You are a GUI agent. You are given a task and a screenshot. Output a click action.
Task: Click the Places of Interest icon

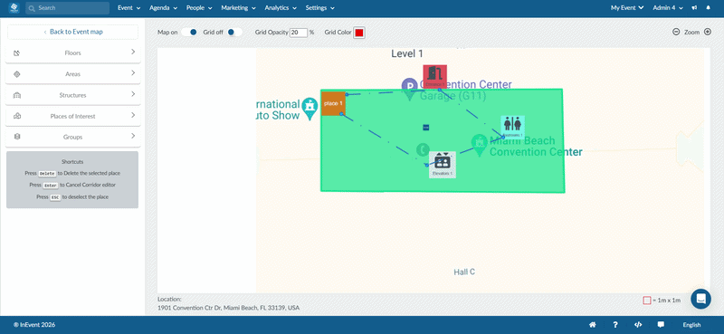(x=17, y=116)
